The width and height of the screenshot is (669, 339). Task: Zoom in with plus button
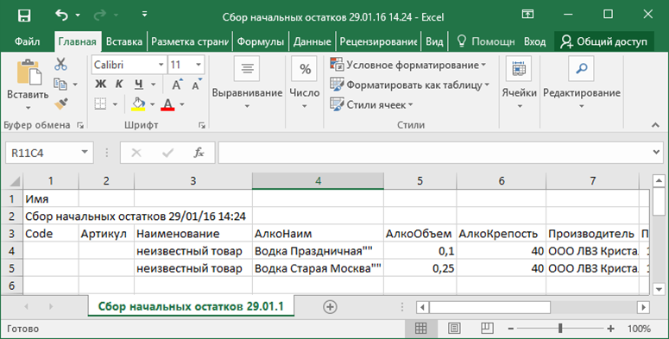610,329
